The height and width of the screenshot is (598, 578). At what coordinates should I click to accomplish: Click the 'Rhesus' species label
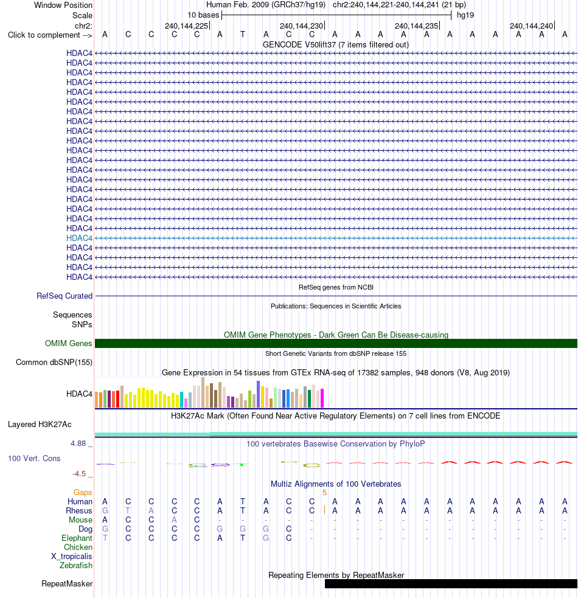[x=79, y=510]
